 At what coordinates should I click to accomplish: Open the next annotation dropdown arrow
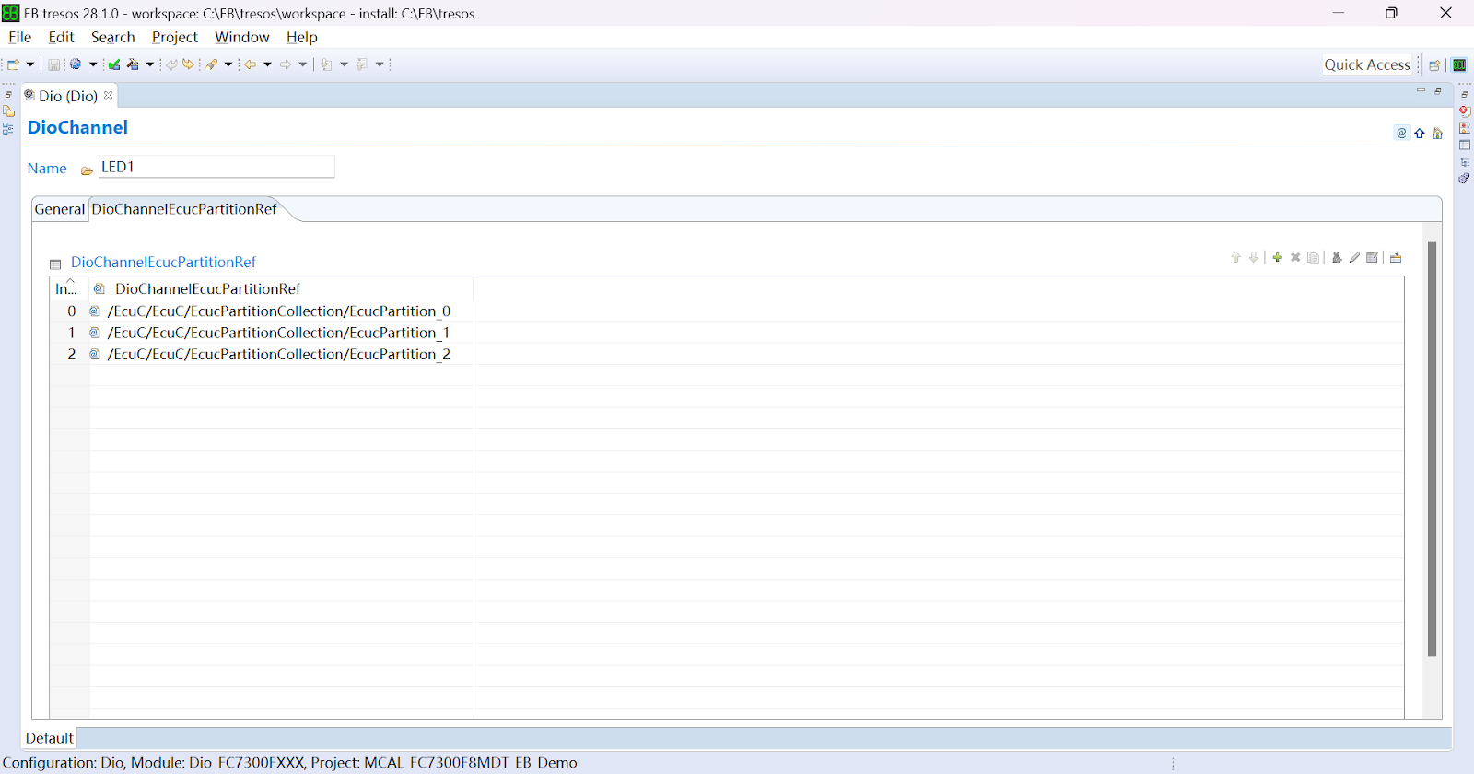click(x=345, y=64)
